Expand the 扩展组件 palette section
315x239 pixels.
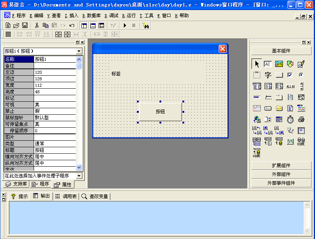pyautogui.click(x=281, y=166)
